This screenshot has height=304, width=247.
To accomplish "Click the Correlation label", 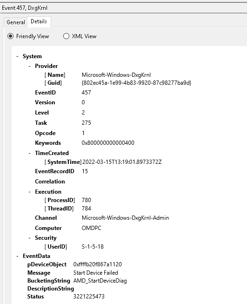I will coord(50,182).
